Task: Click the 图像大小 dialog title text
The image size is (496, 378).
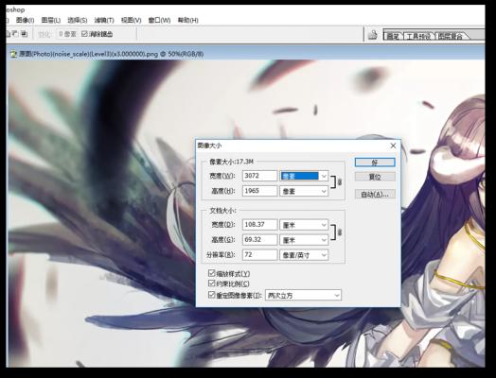Action: pos(209,146)
